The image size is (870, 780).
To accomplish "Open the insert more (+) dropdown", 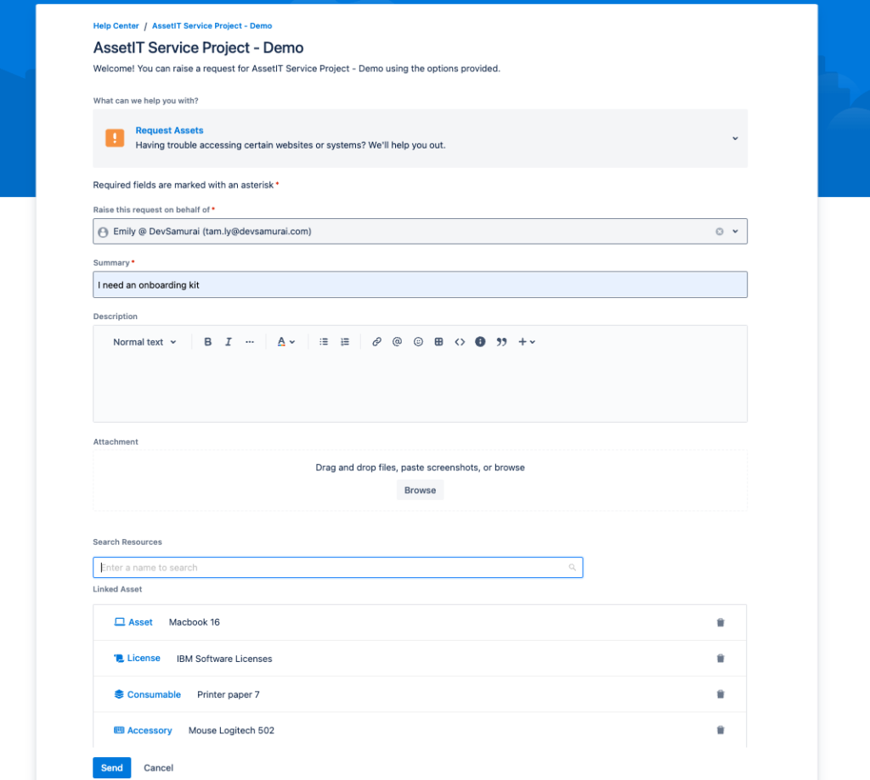I will coord(527,342).
